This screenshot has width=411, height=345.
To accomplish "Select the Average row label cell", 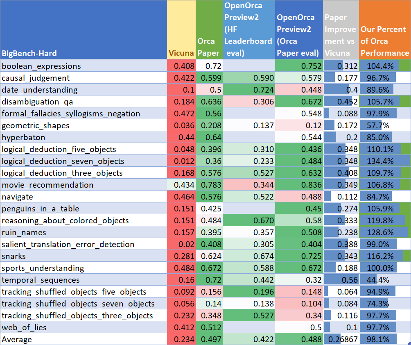I will pyautogui.click(x=18, y=339).
